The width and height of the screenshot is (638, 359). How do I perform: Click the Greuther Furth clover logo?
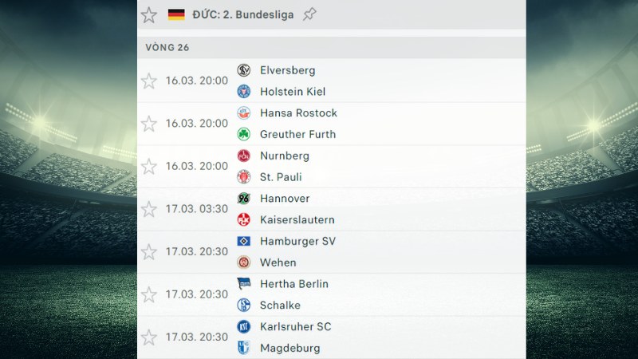[244, 134]
